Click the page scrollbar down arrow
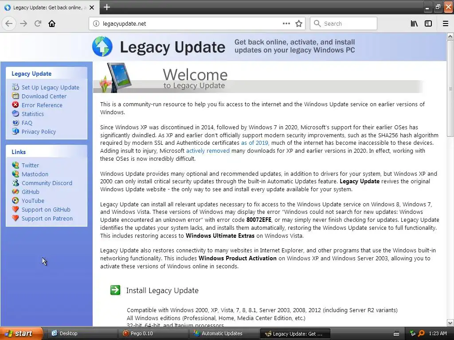Viewport: 454px width, 340px height. 450,323
